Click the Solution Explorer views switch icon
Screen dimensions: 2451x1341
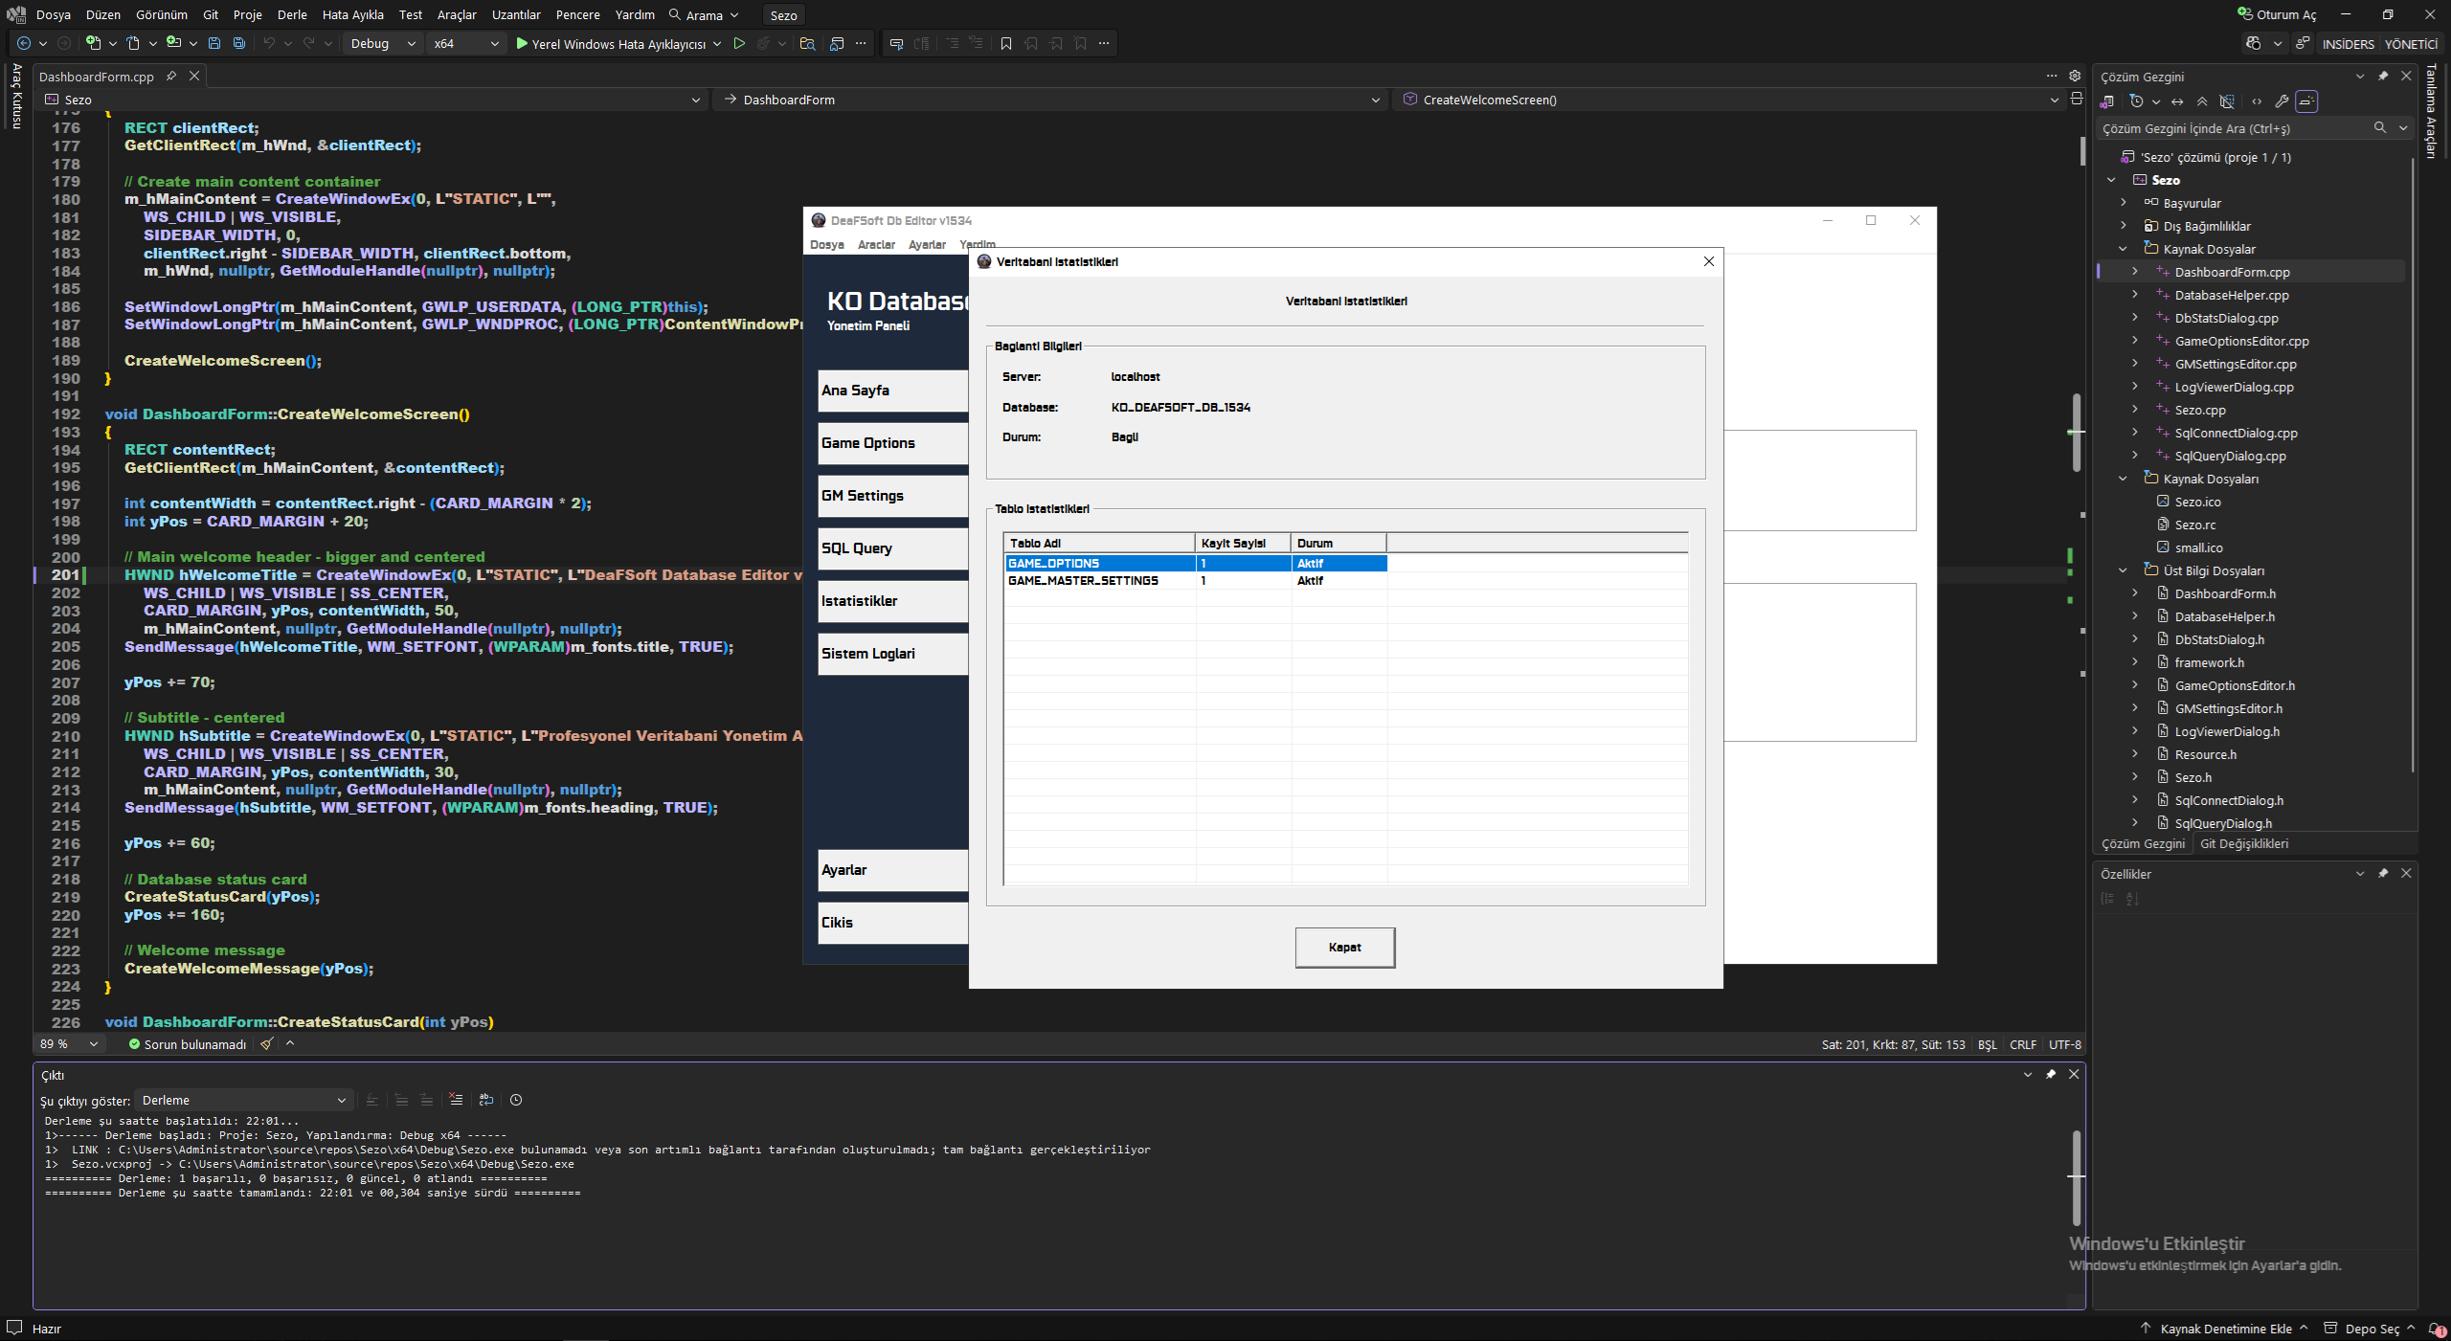click(x=2107, y=101)
